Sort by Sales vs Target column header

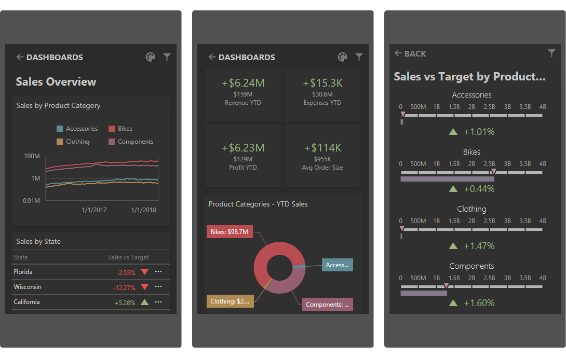tap(128, 257)
